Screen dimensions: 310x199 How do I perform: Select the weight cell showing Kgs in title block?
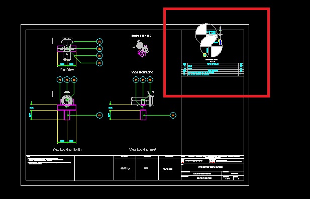(x=125, y=168)
